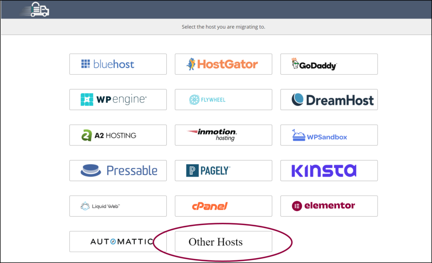Image resolution: width=432 pixels, height=263 pixels.
Task: Select Elementor as the host
Action: coord(329,206)
